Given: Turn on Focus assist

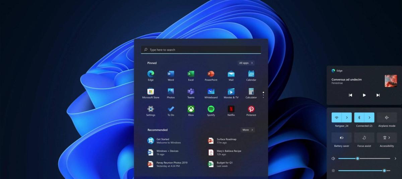Looking at the screenshot, I should tap(364, 138).
